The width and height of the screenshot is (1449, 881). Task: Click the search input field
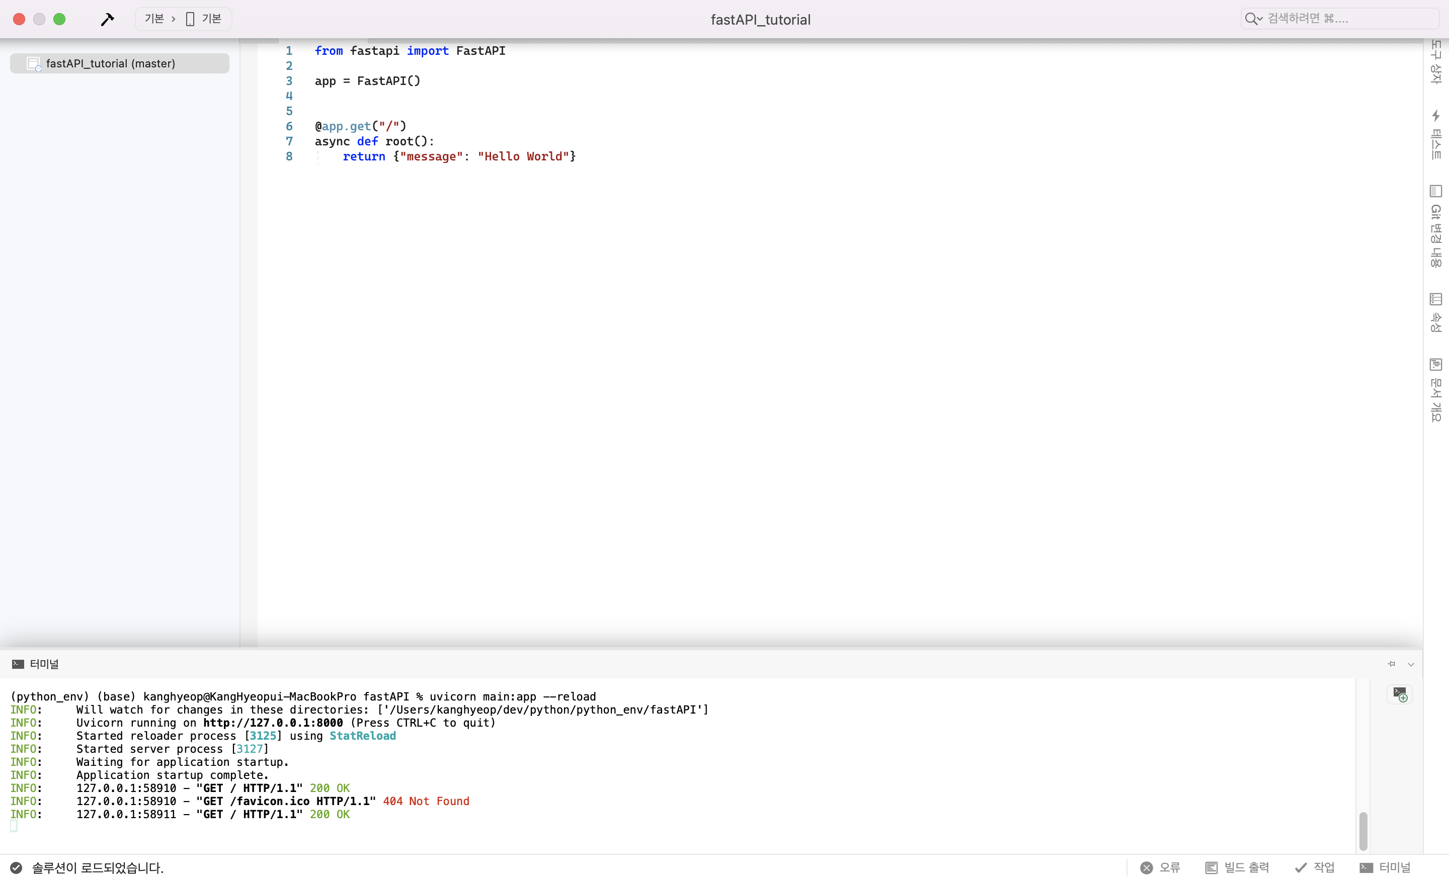(1347, 19)
